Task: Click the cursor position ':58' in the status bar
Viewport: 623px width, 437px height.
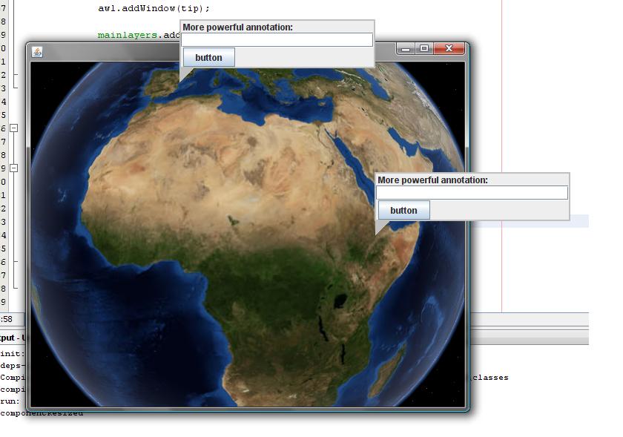Action: (7, 319)
